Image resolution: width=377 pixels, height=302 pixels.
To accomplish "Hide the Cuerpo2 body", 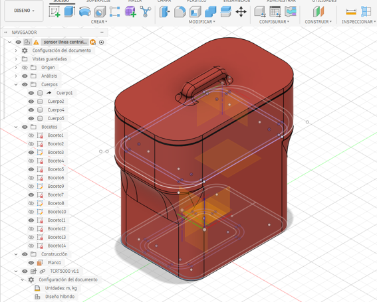I will click(x=31, y=102).
